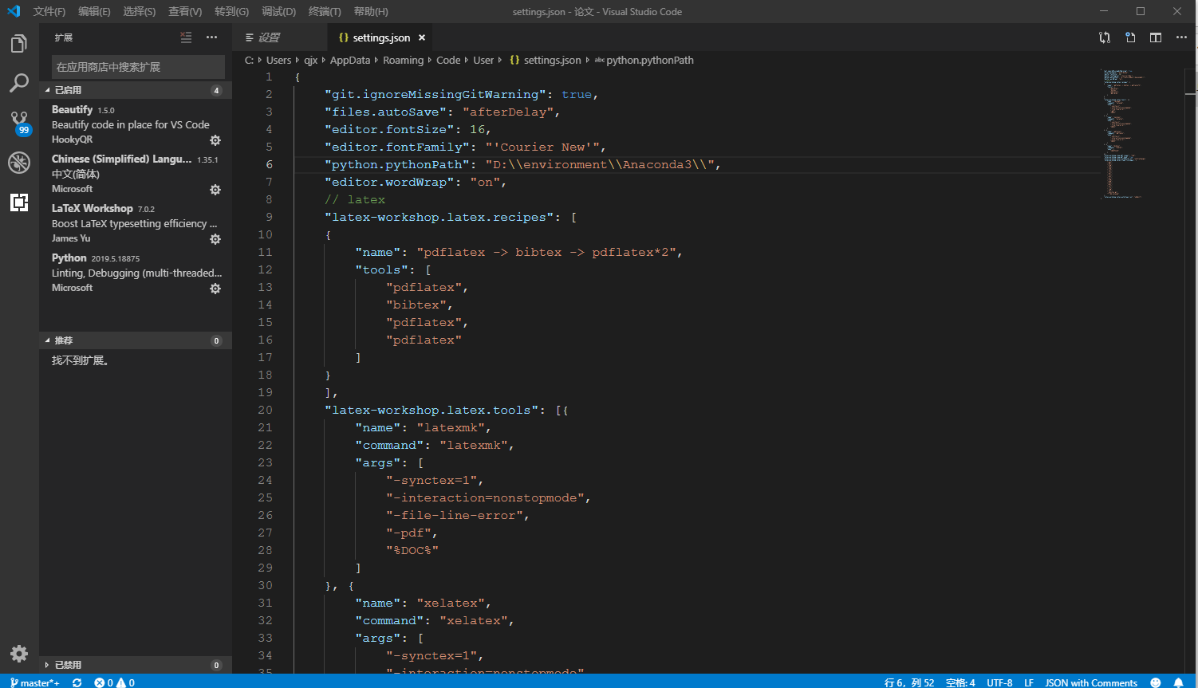
Task: Open Chinese (Simplified) Language extension entry
Action: coord(136,174)
